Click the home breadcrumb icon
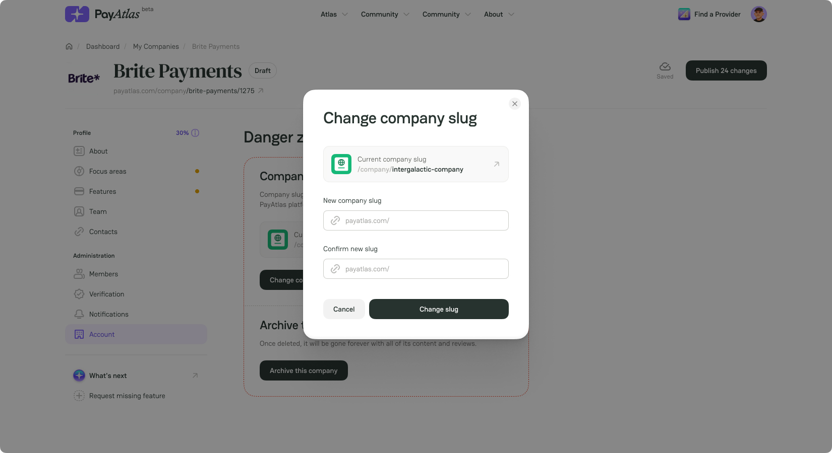This screenshot has height=453, width=832. pos(69,46)
